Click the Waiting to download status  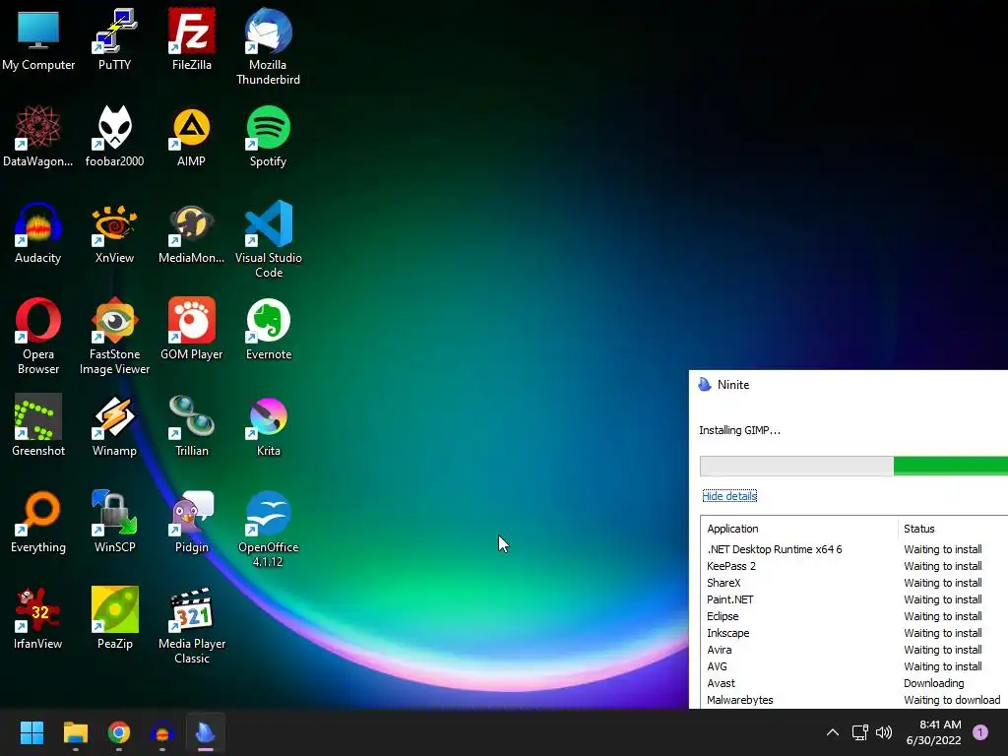(952, 700)
